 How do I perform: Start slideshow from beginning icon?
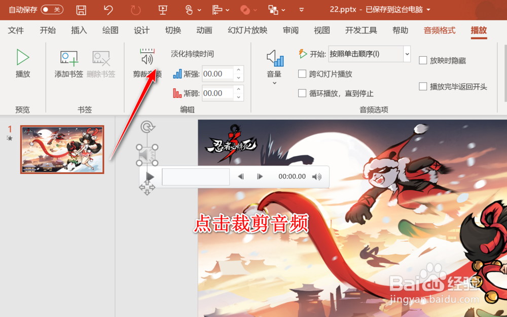pyautogui.click(x=163, y=10)
